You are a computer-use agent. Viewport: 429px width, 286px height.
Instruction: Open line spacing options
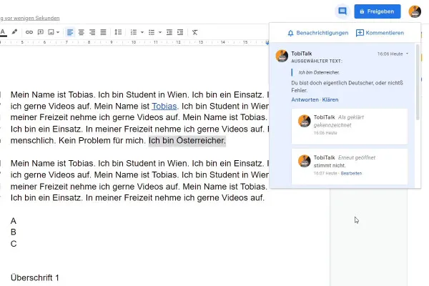click(118, 32)
